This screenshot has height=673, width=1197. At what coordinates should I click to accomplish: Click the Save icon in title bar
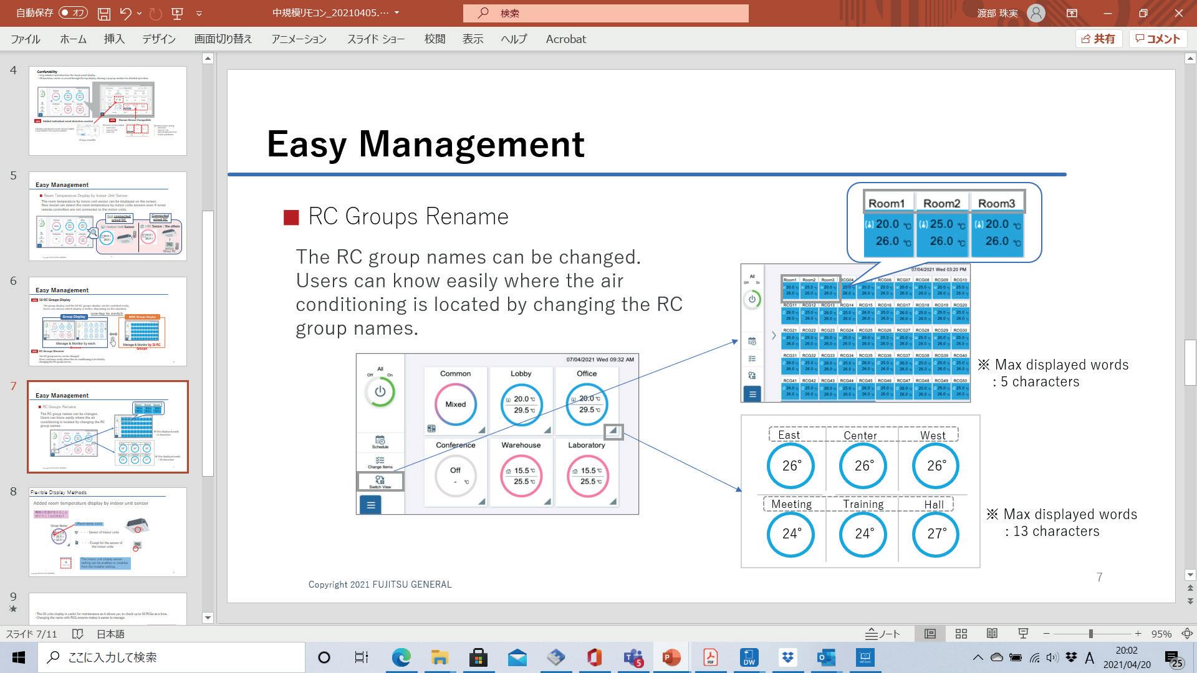click(104, 13)
